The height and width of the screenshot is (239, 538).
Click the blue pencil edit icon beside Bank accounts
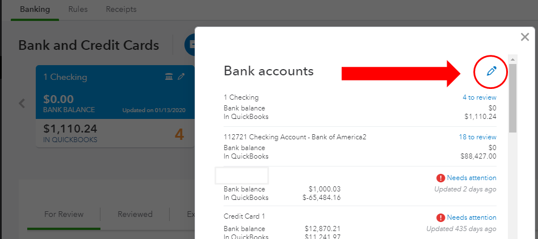pos(491,71)
